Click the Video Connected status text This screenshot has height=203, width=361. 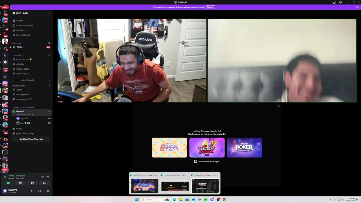tap(17, 176)
